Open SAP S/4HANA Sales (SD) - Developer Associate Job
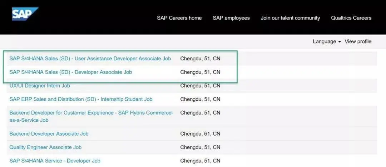The image size is (386, 167). [71, 72]
